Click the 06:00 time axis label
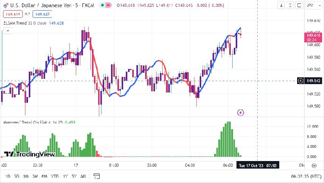The image size is (324, 183). tap(228, 165)
